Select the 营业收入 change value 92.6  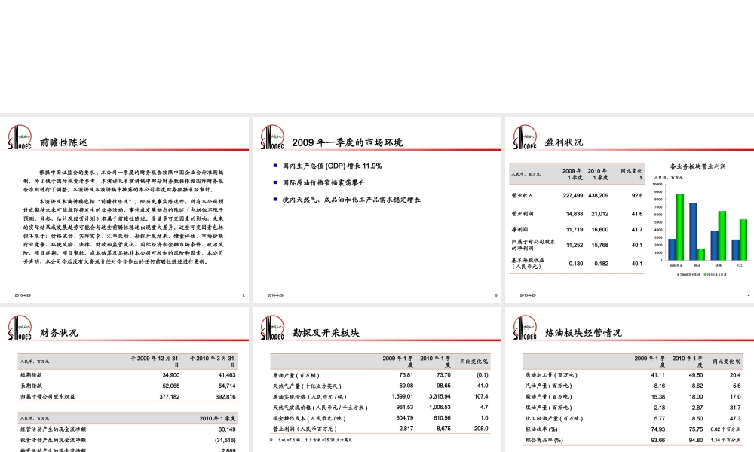[637, 196]
